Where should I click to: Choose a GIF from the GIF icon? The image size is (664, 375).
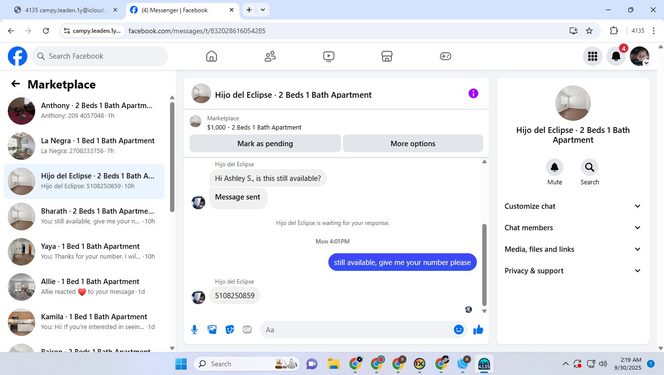point(247,330)
